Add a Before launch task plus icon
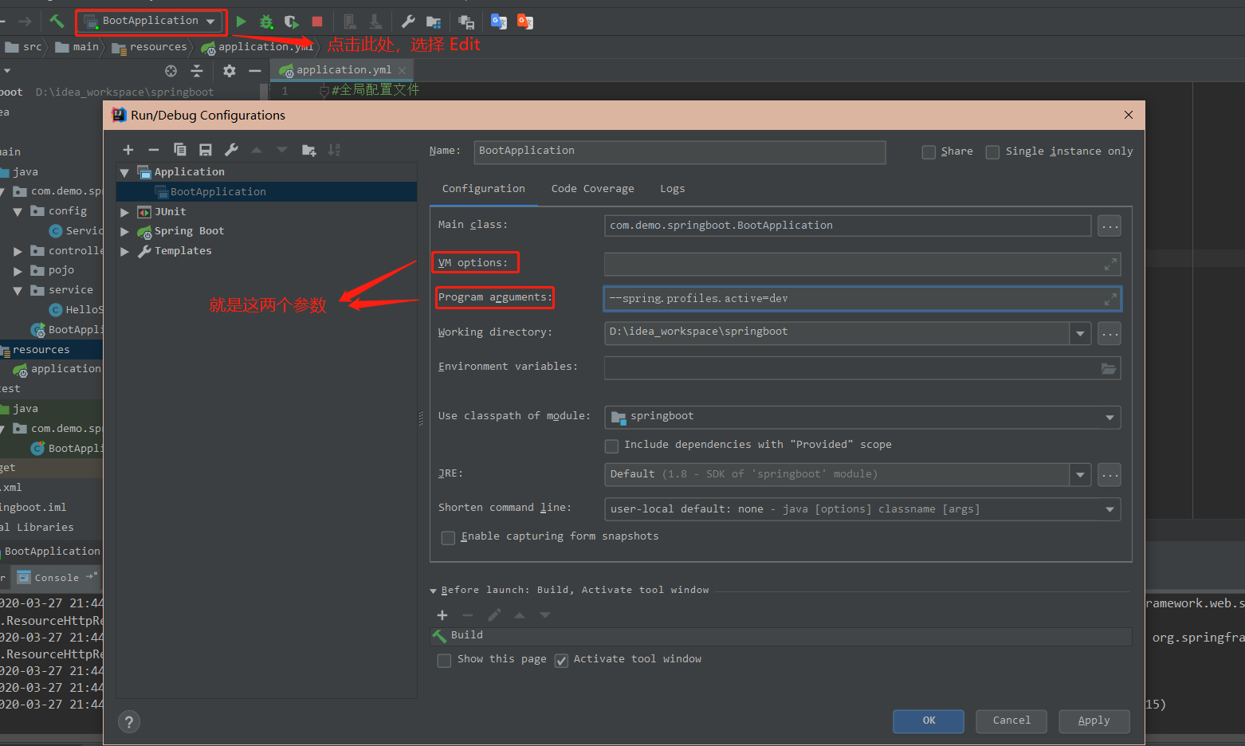 [x=442, y=615]
